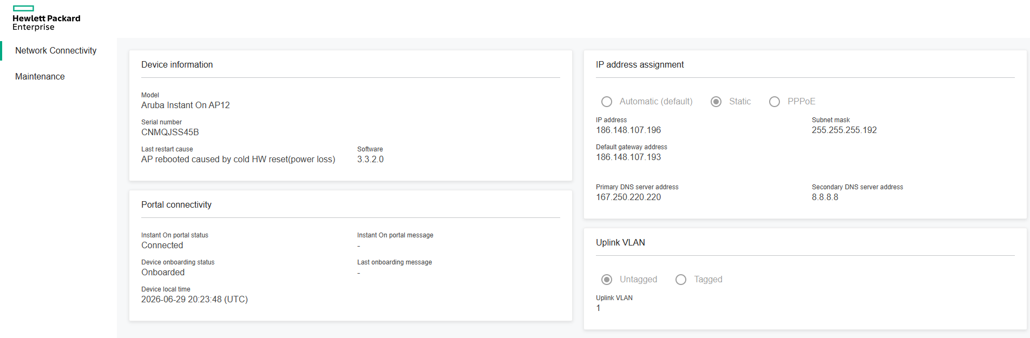Click the Subnet mask label
The width and height of the screenshot is (1030, 338).
click(831, 120)
